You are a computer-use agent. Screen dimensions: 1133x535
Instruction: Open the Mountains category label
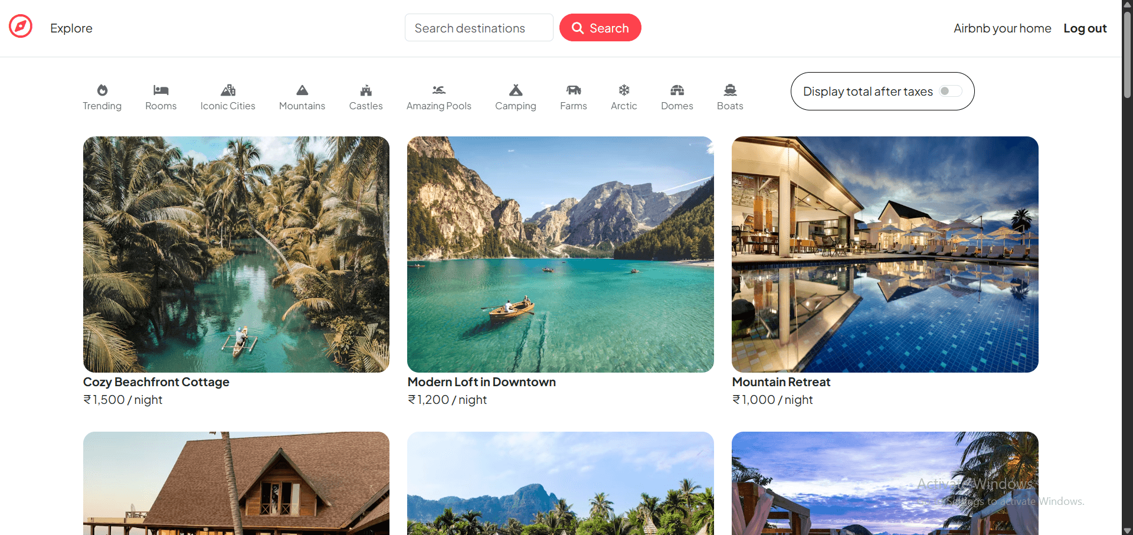(x=302, y=106)
